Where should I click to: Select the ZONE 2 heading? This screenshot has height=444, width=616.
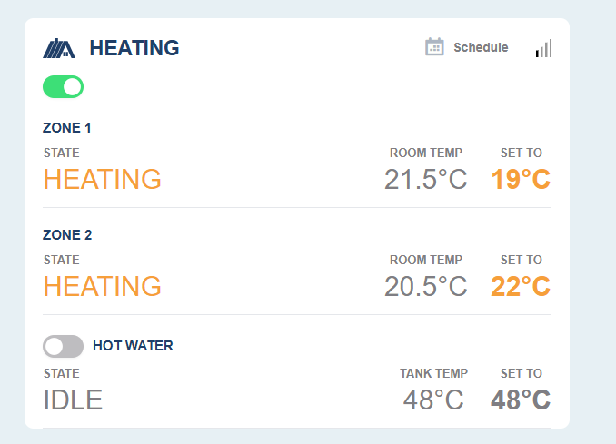(x=67, y=235)
